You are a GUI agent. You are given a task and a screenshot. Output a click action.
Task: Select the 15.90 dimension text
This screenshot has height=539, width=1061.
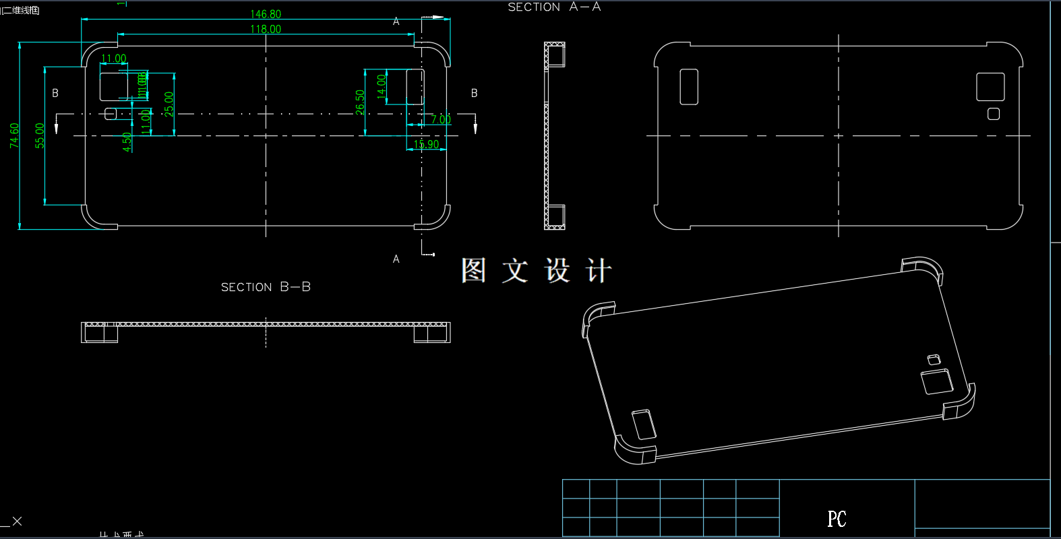[x=426, y=144]
